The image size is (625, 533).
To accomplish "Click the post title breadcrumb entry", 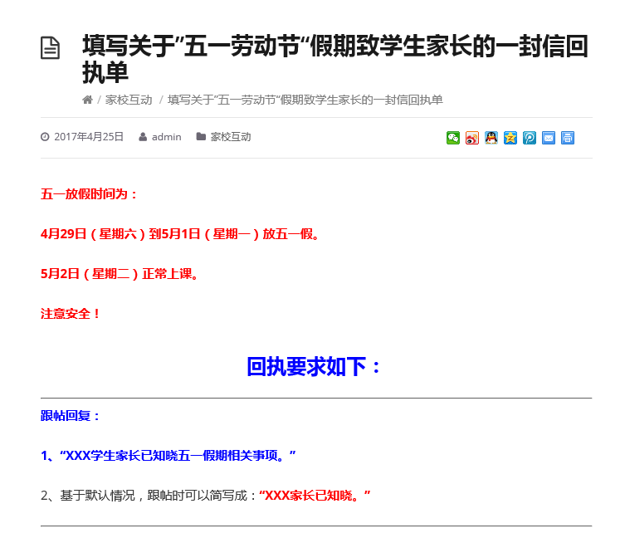I will click(305, 100).
